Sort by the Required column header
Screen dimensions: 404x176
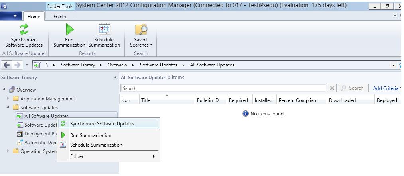tap(240, 100)
